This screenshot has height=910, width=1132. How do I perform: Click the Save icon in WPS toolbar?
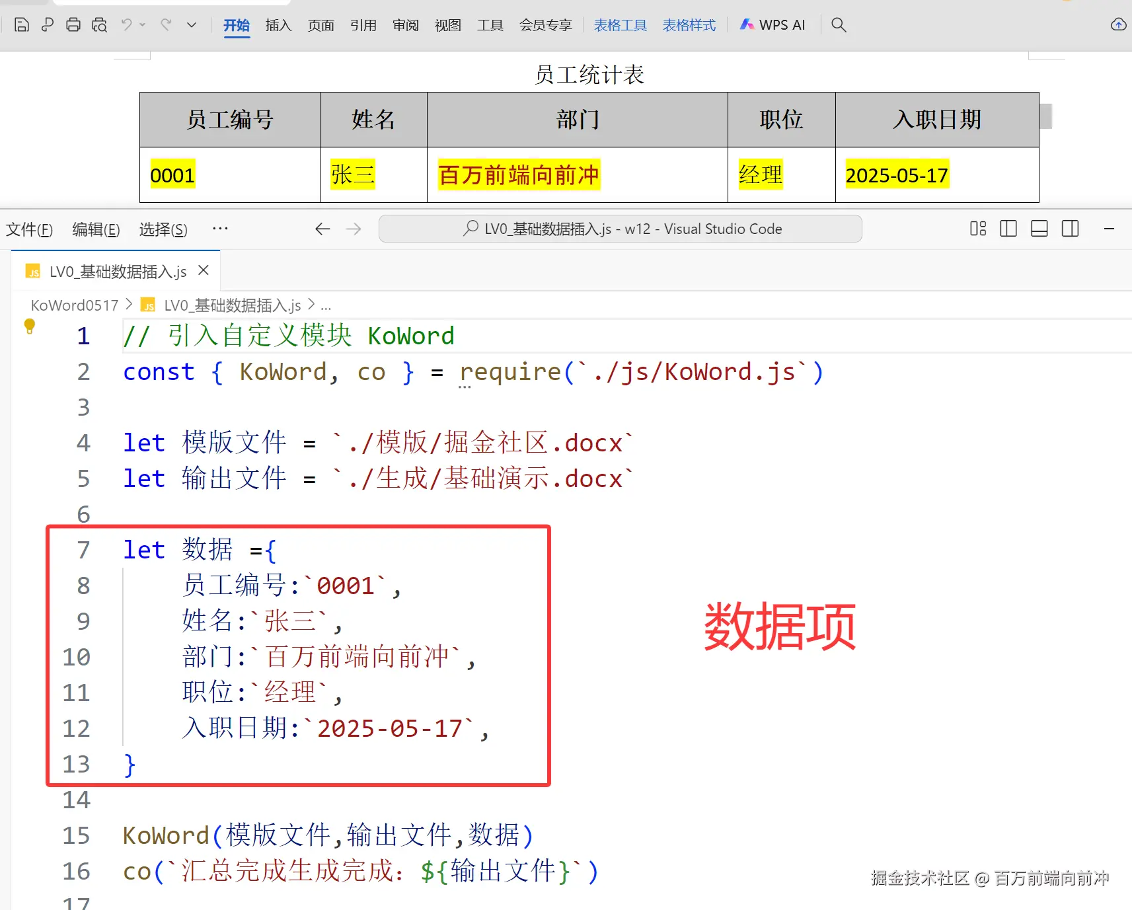pos(22,24)
